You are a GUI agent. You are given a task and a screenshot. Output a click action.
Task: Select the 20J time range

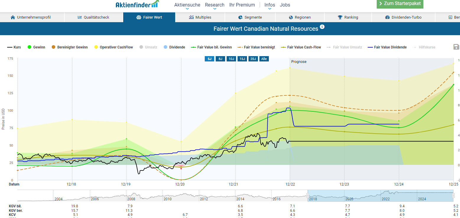pos(253,59)
